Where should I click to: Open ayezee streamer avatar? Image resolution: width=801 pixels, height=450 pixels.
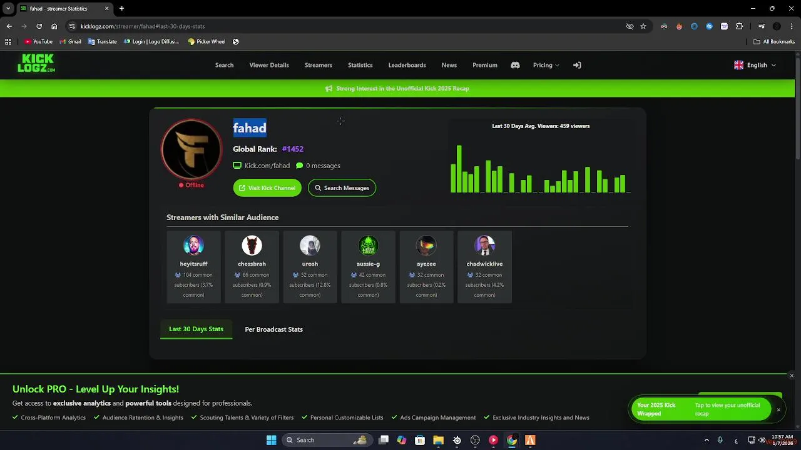pos(426,246)
